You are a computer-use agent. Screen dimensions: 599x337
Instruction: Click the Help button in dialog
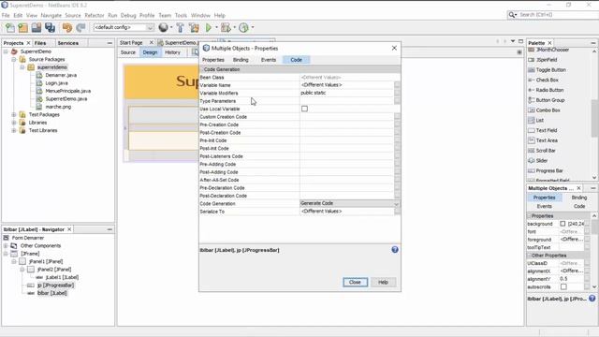point(383,283)
